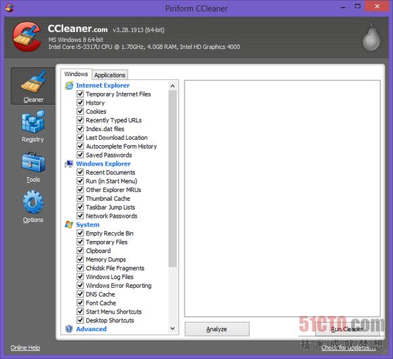Toggle the Clipboard checkbox
The height and width of the screenshot is (359, 393).
[80, 250]
